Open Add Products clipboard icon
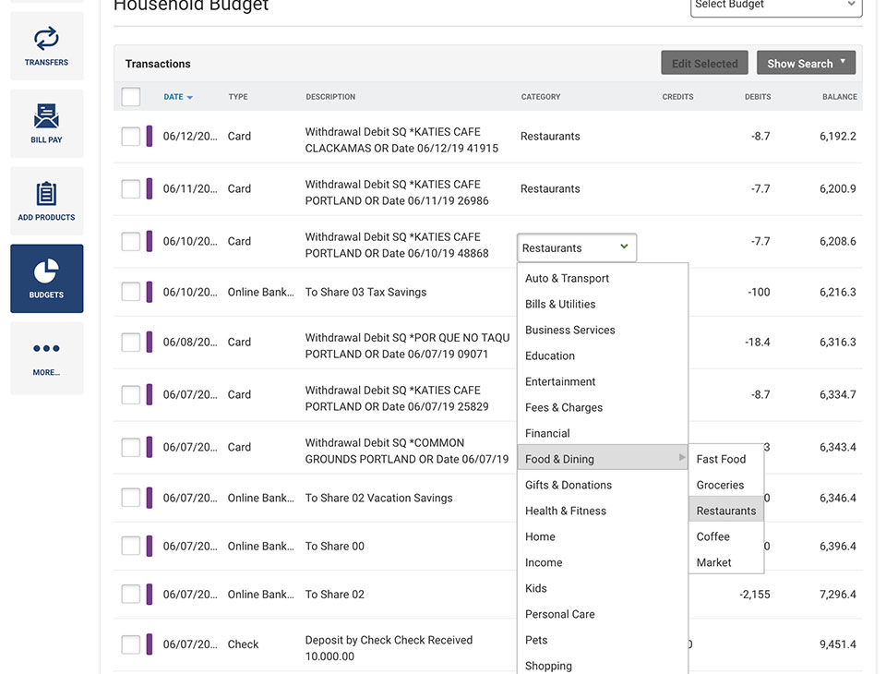The image size is (886, 674). (x=46, y=193)
